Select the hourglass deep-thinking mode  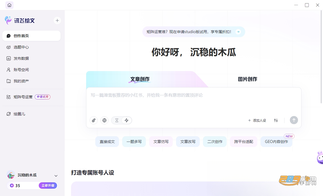[117, 120]
